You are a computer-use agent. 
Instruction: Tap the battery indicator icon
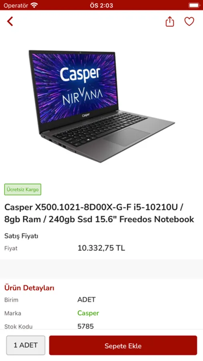point(194,5)
